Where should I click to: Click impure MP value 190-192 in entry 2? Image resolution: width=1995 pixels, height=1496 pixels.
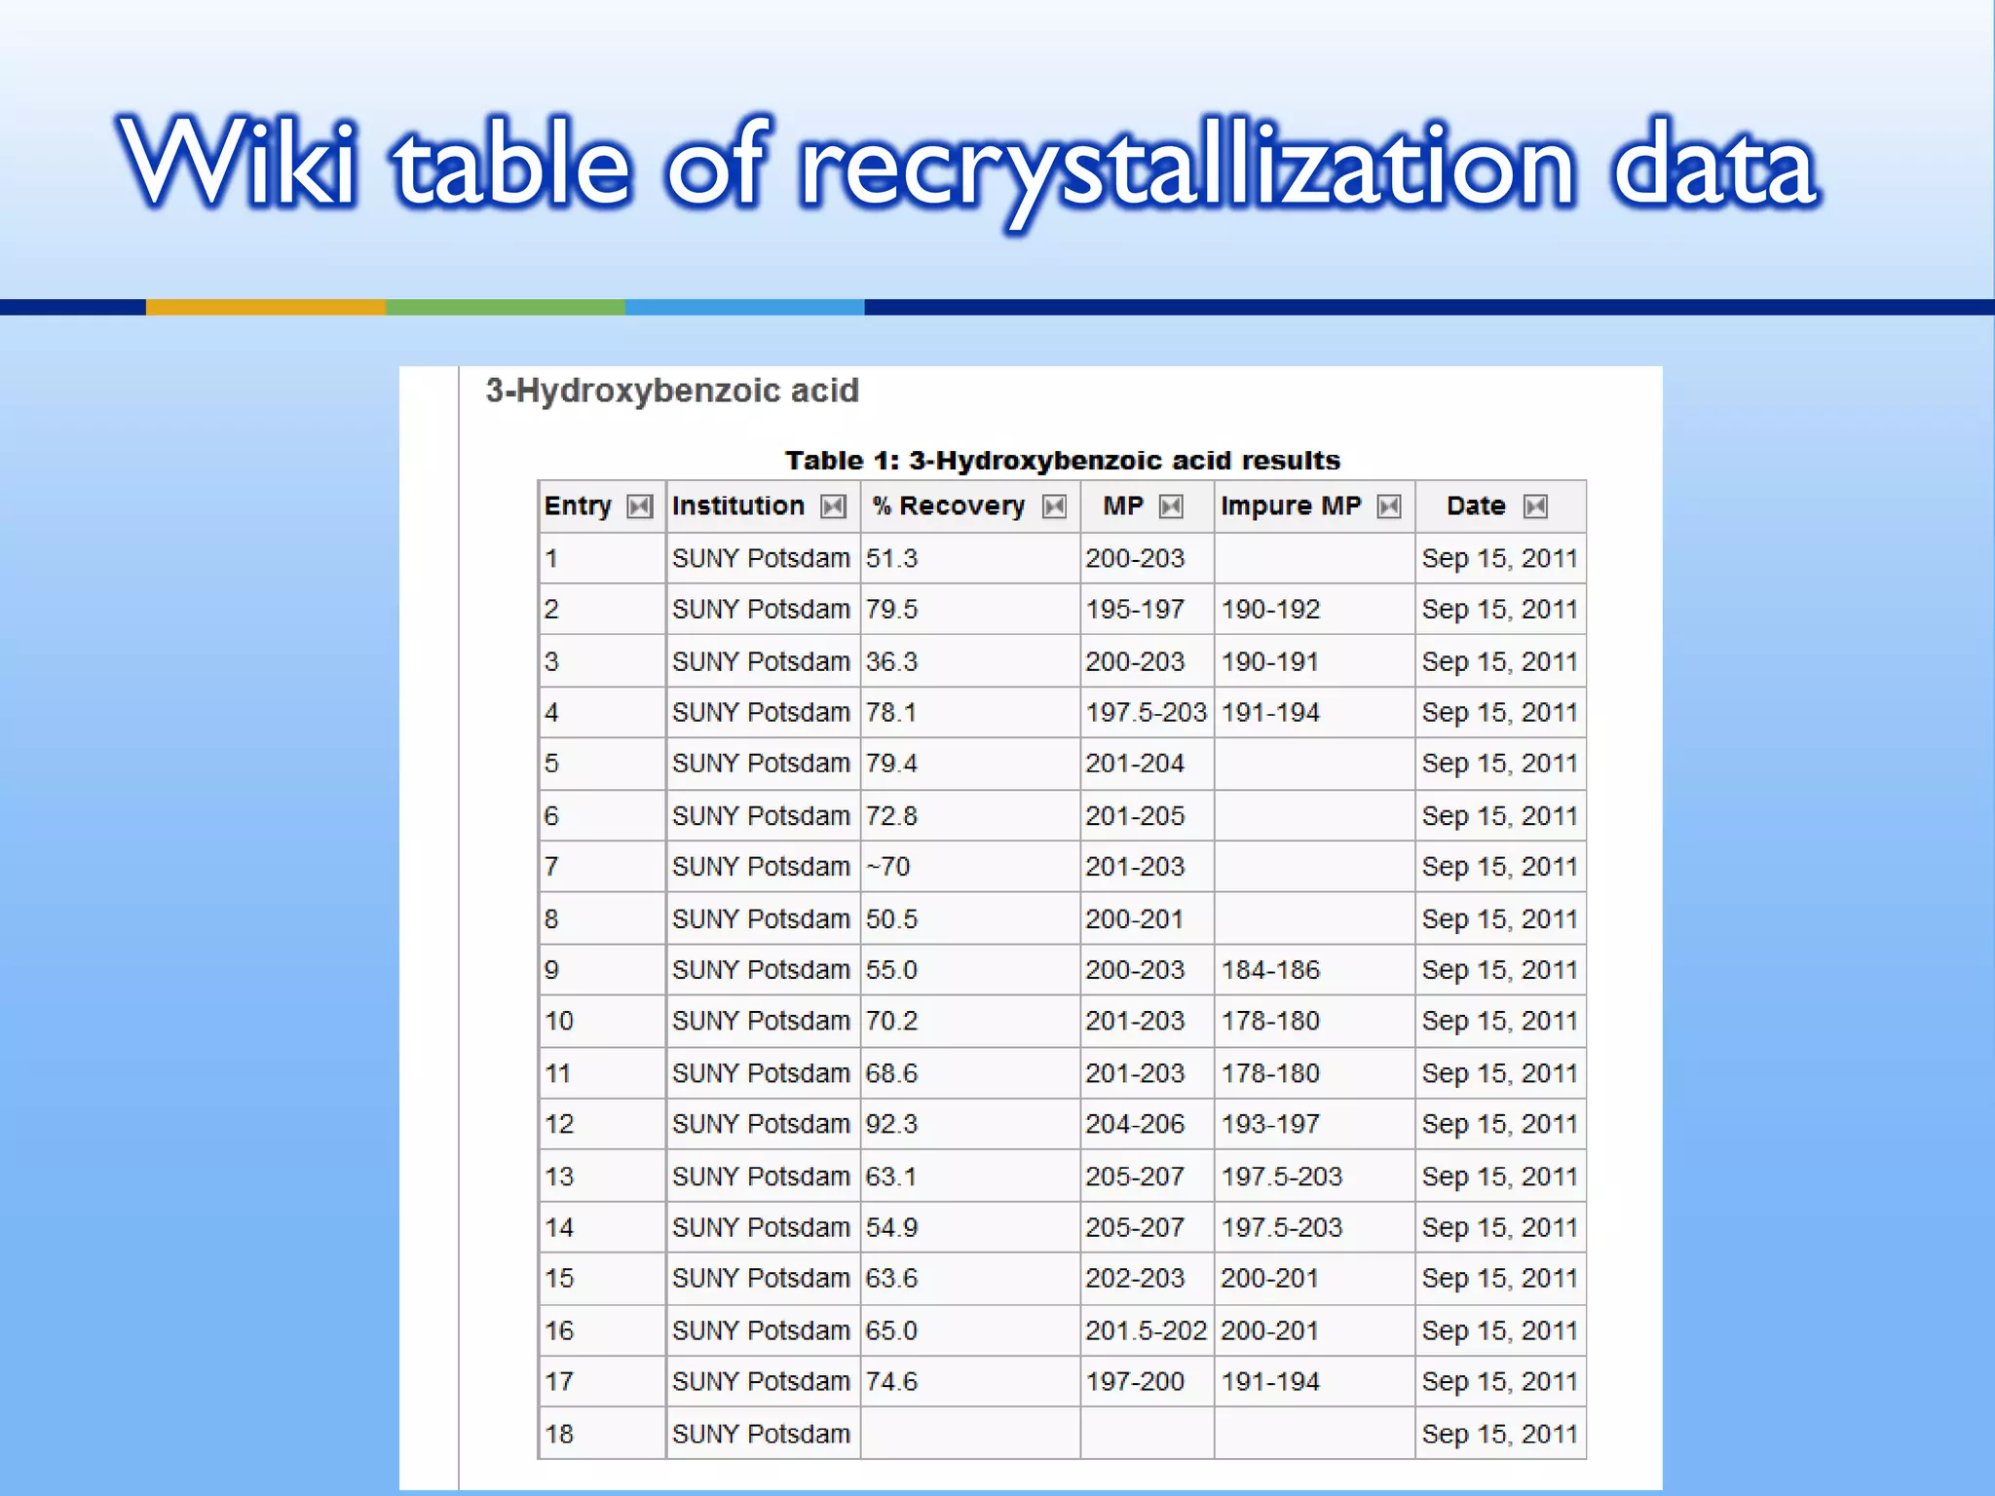point(1270,610)
